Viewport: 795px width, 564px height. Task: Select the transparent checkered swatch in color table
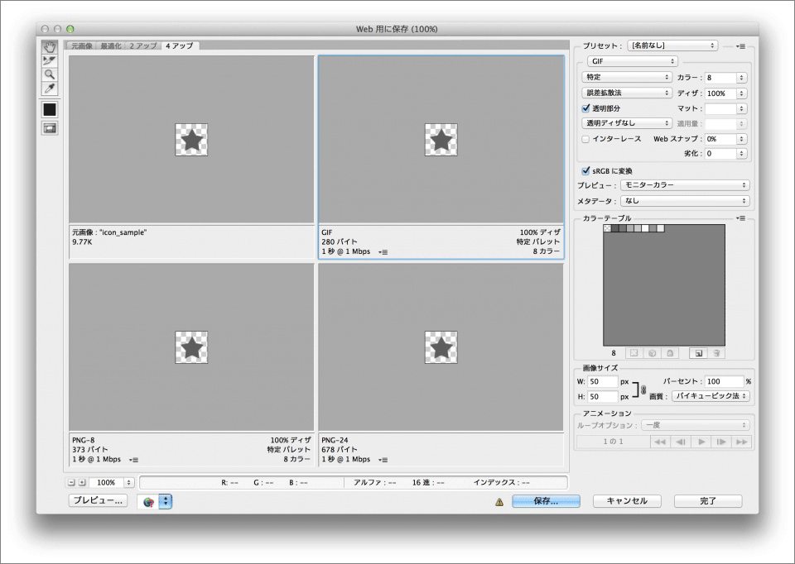coord(607,228)
